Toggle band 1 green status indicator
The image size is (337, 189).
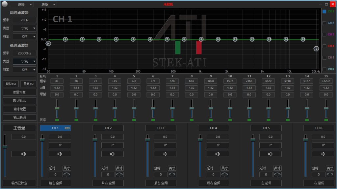pyautogui.click(x=57, y=120)
